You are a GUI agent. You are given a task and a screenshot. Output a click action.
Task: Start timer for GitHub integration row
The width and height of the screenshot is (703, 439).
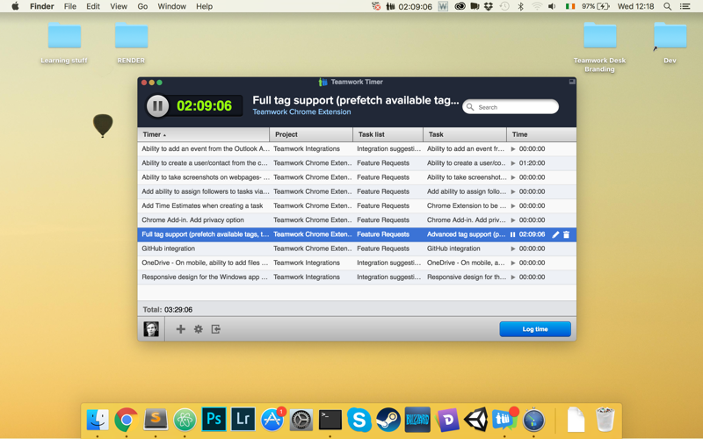pyautogui.click(x=513, y=248)
